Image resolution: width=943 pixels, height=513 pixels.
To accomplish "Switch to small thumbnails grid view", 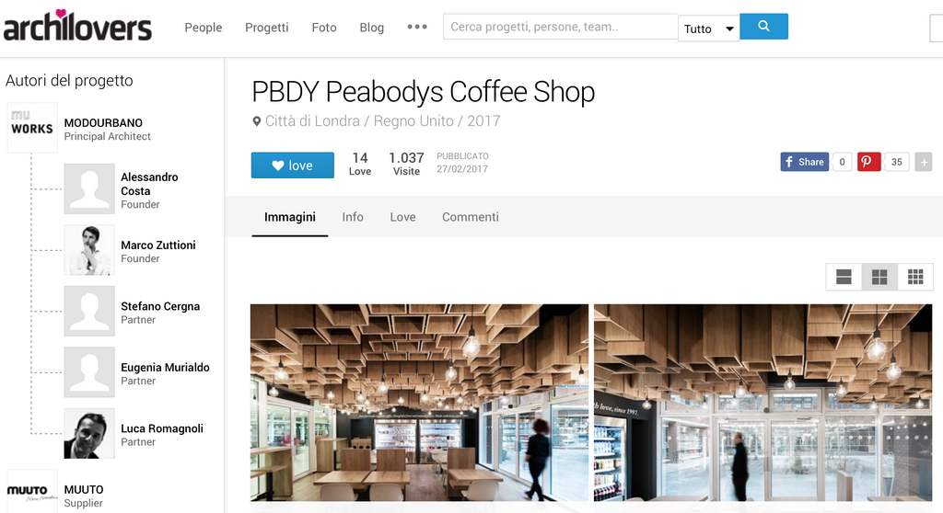I will pos(915,277).
